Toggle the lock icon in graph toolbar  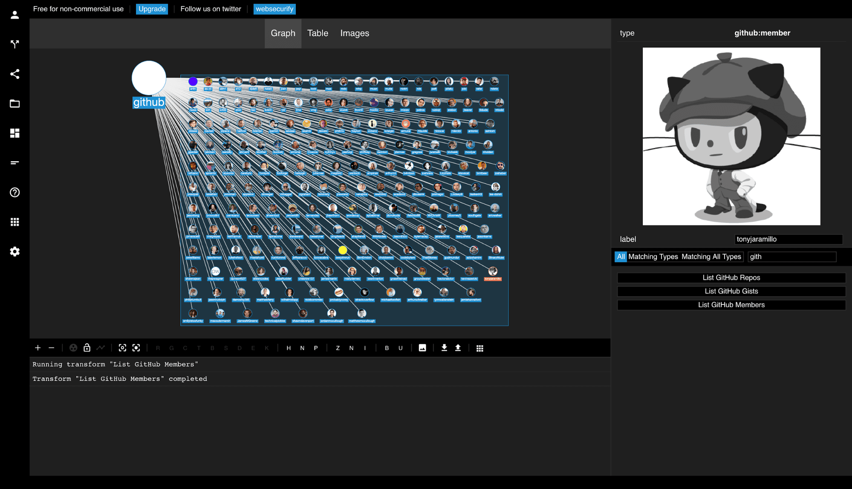(87, 348)
